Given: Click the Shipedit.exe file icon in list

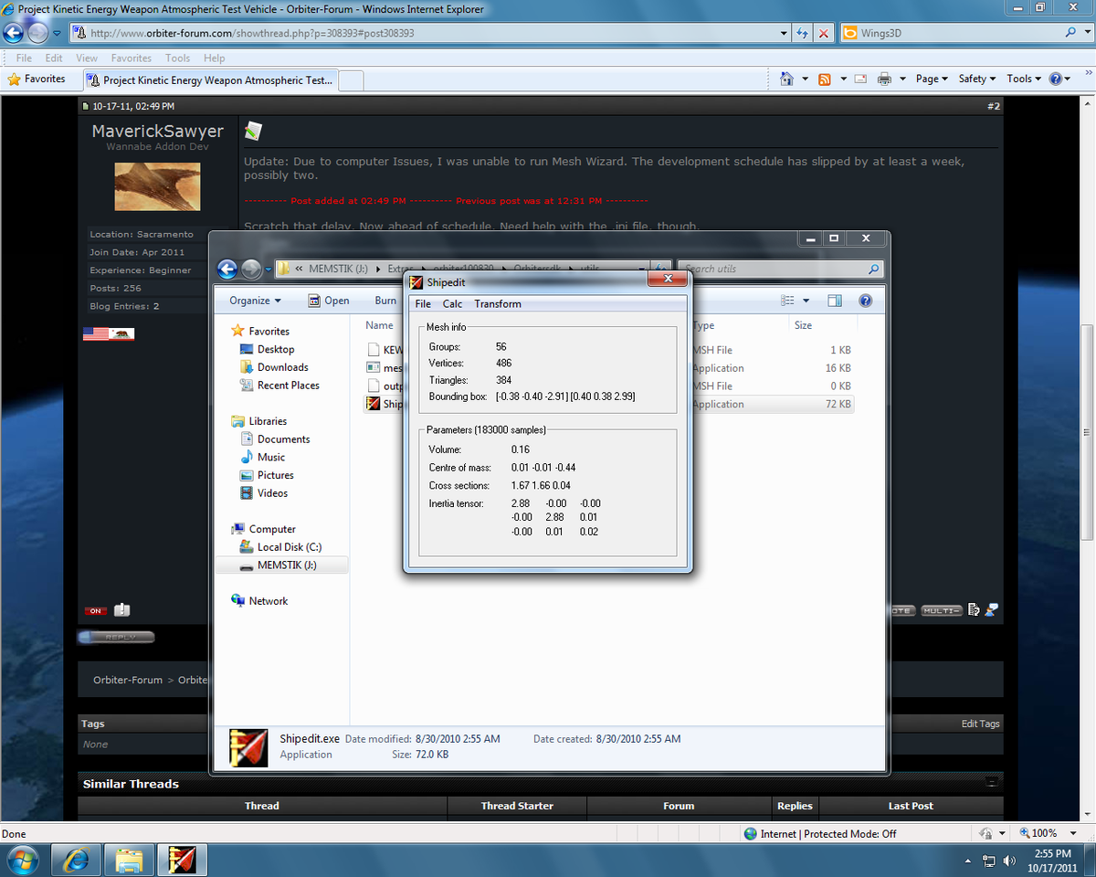Looking at the screenshot, I should point(373,404).
